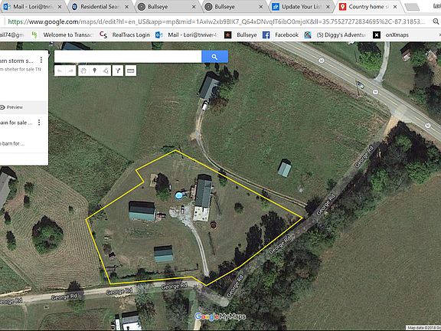Click the redo arrow in map toolbar

tap(70, 70)
